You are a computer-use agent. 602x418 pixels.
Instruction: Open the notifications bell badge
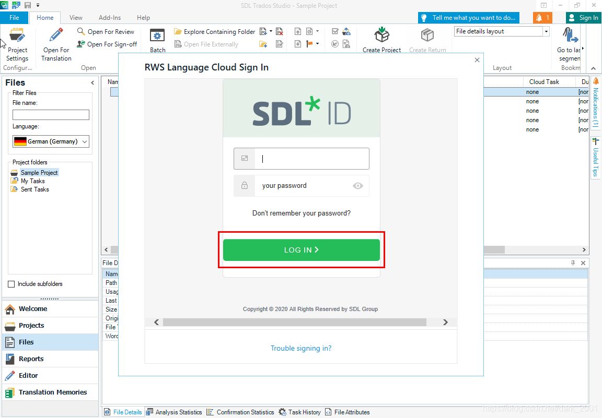click(x=542, y=18)
